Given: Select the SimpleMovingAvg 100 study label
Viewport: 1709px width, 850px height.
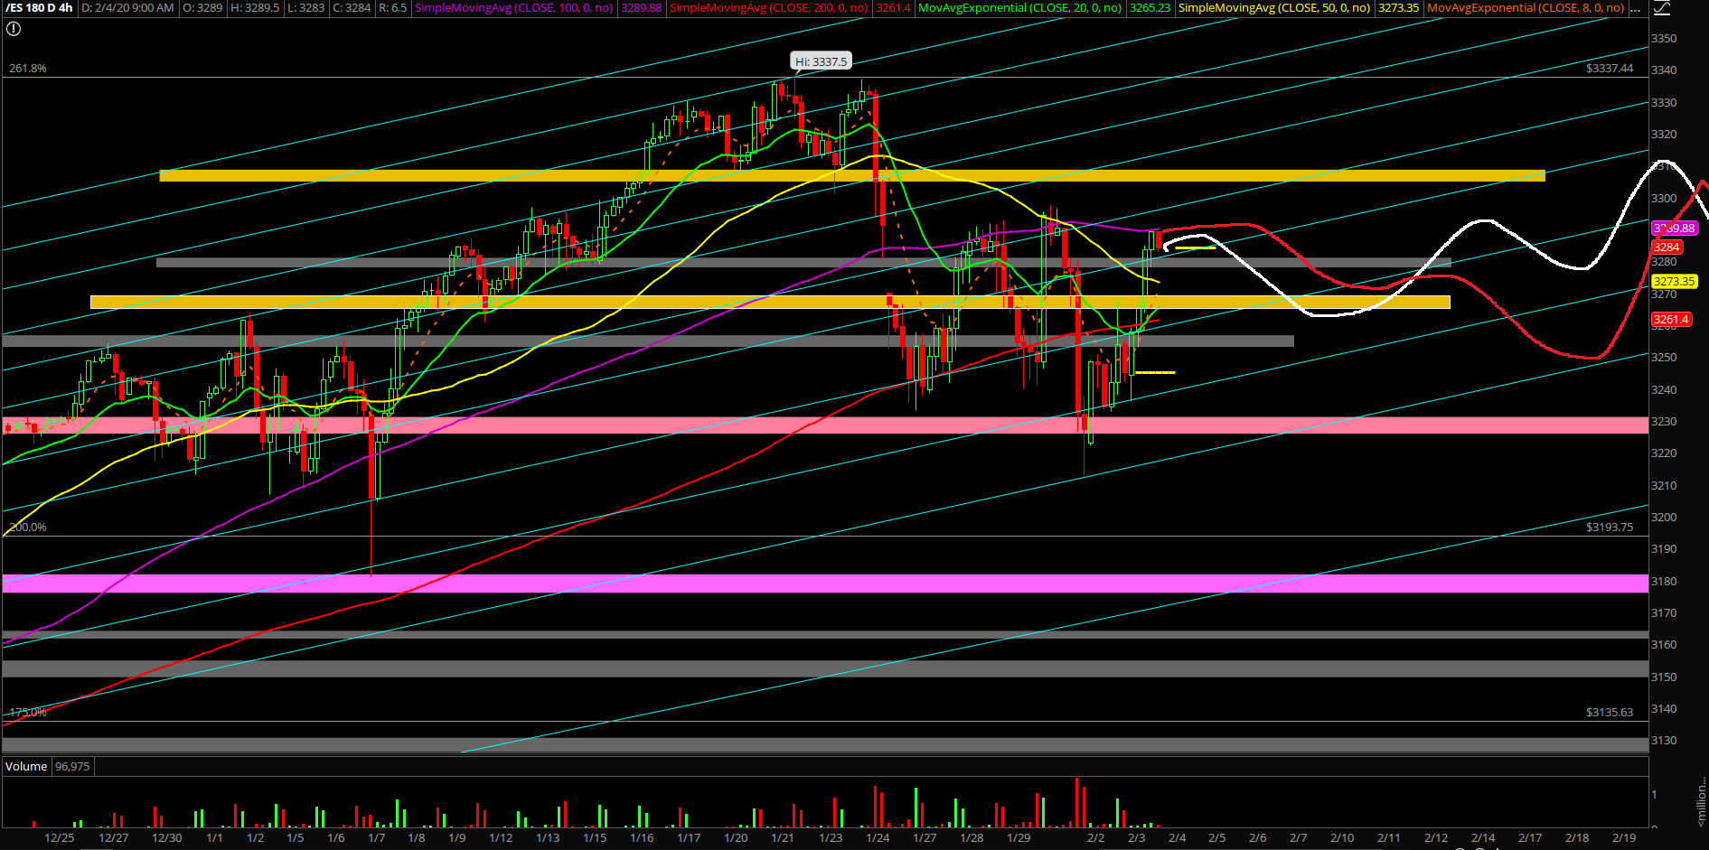Looking at the screenshot, I should [x=513, y=8].
